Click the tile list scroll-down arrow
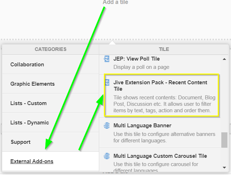Screen dimensions: 231x175 (224, 167)
